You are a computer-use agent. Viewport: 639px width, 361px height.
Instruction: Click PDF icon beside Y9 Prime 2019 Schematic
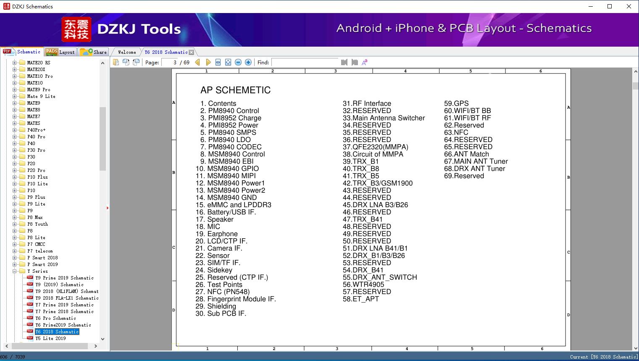pyautogui.click(x=30, y=278)
